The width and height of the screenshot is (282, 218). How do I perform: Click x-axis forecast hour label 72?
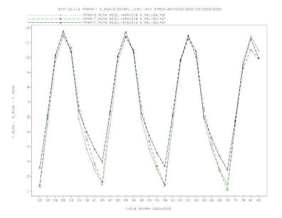[x=227, y=200]
